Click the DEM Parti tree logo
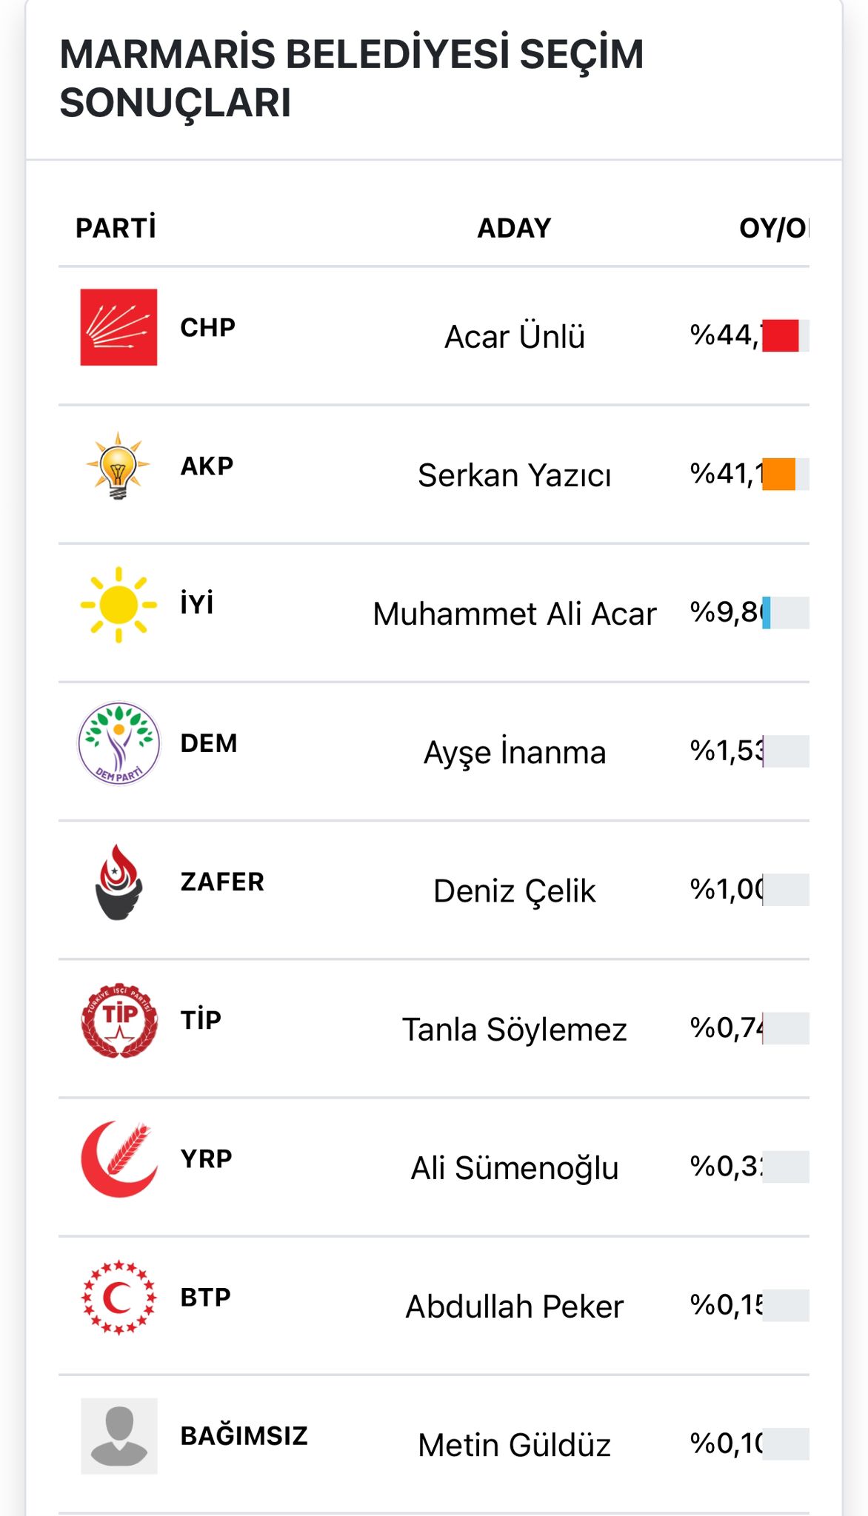The image size is (868, 1516). (x=118, y=743)
